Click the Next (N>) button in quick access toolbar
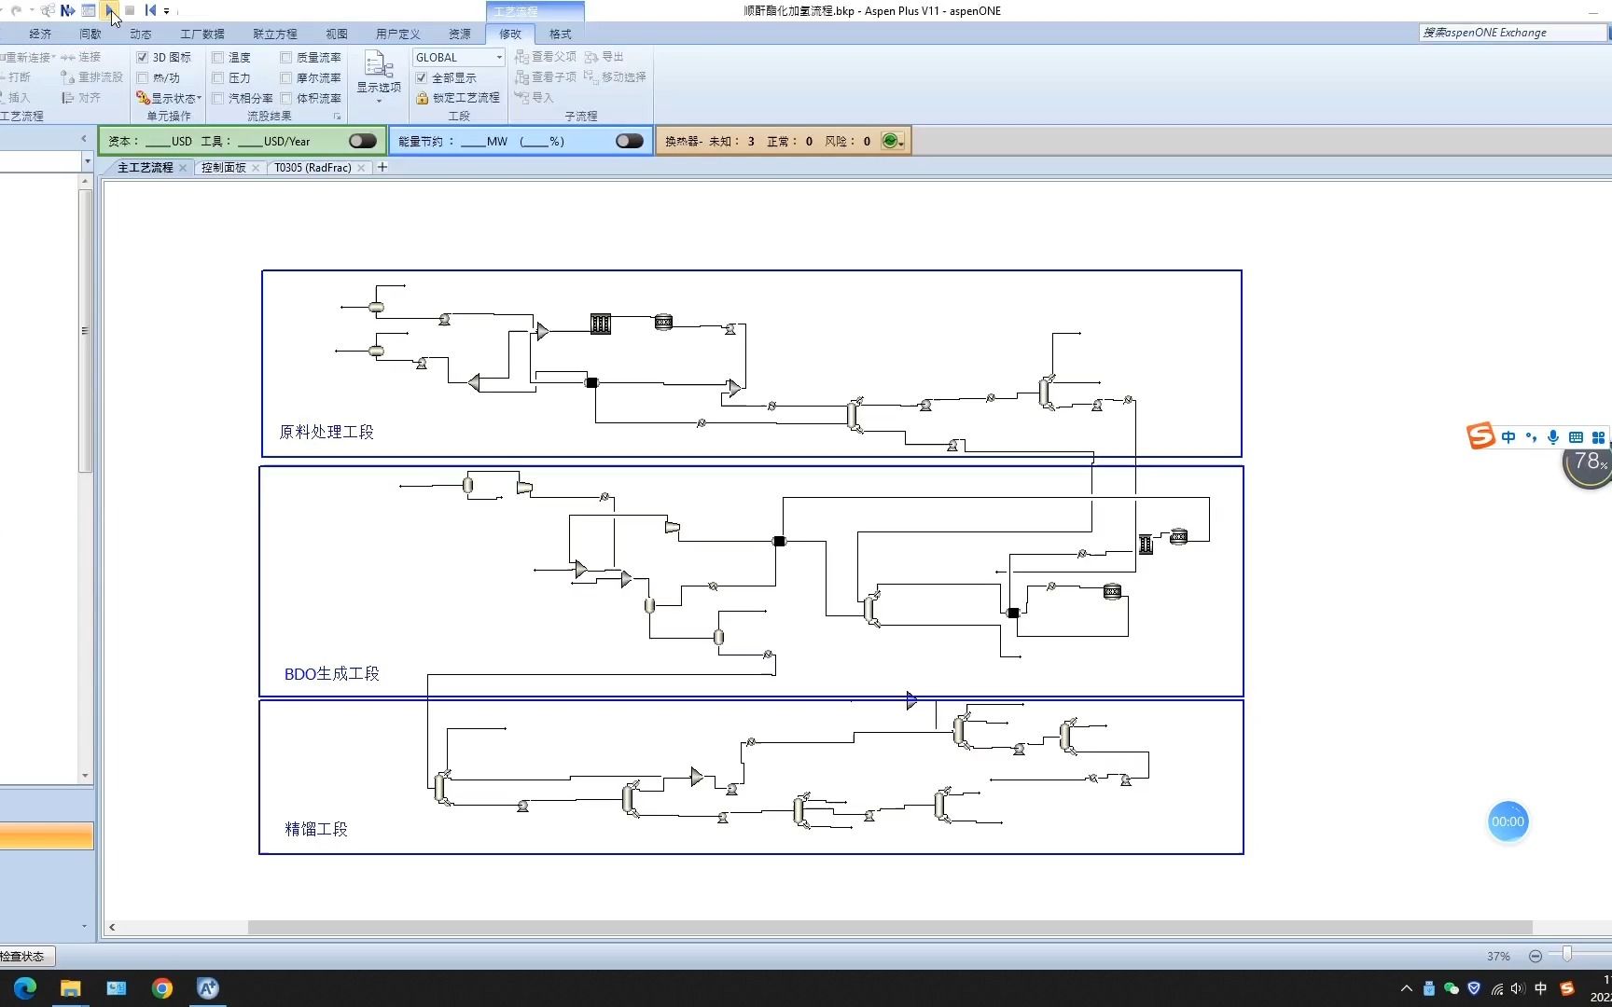 point(68,10)
